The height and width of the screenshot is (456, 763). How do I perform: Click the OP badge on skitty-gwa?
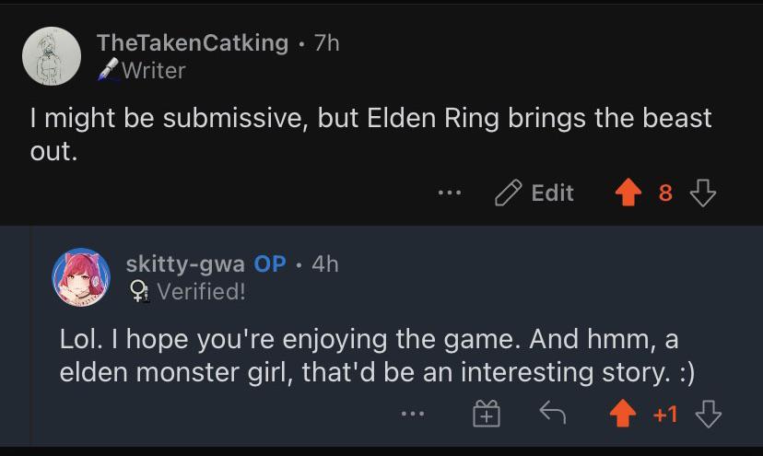(270, 263)
